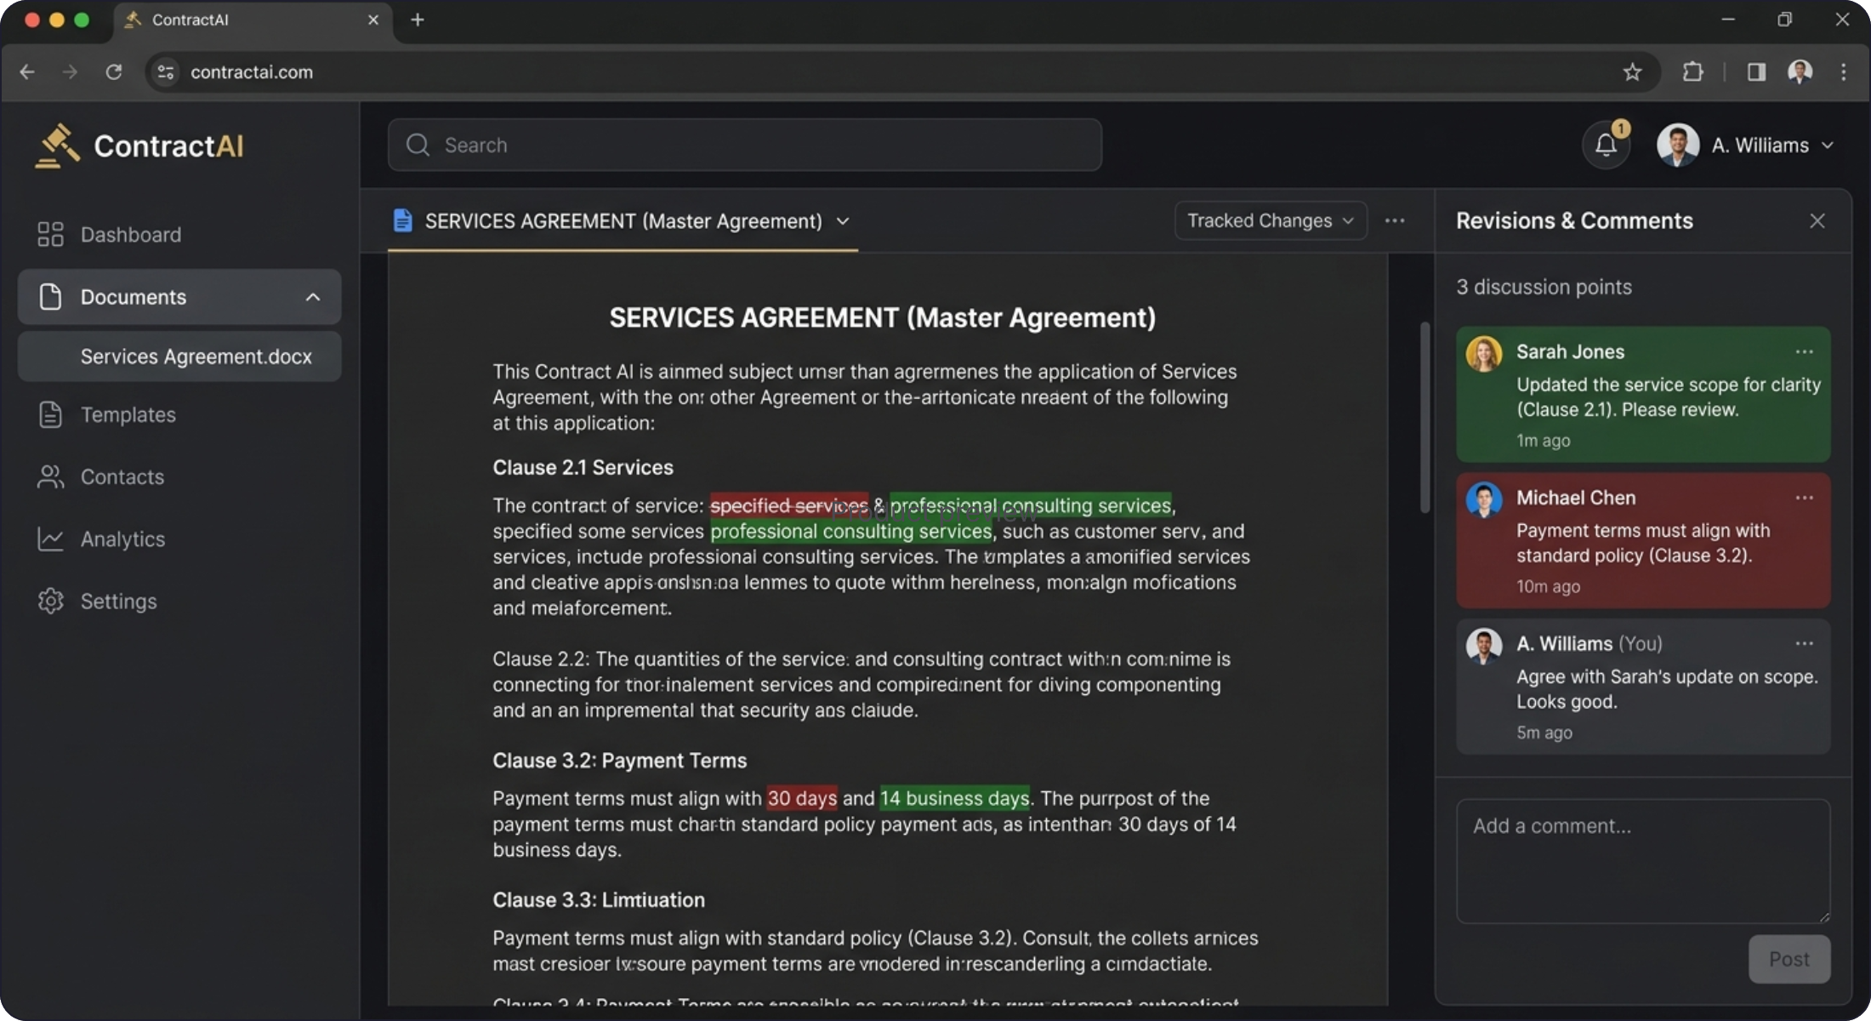Open the Tracked Changes dropdown
This screenshot has width=1871, height=1021.
pyautogui.click(x=1270, y=220)
